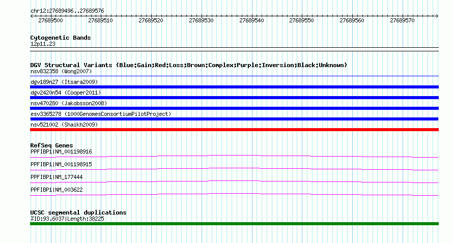Click the magenta NM_001198916 transcript line
This screenshot has width=453, height=243.
click(234, 157)
